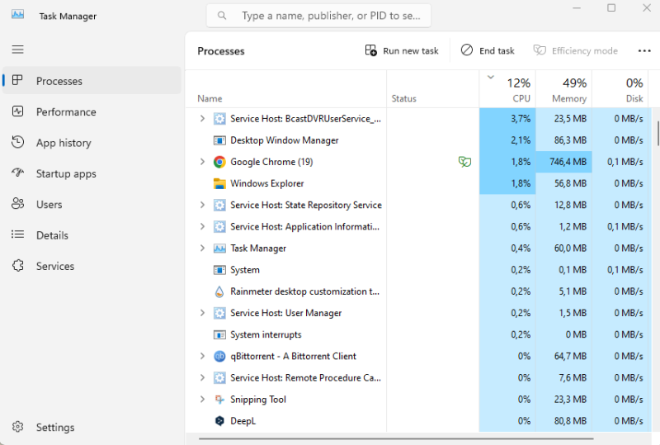This screenshot has width=660, height=445.
Task: Click the End task button
Action: click(x=488, y=51)
